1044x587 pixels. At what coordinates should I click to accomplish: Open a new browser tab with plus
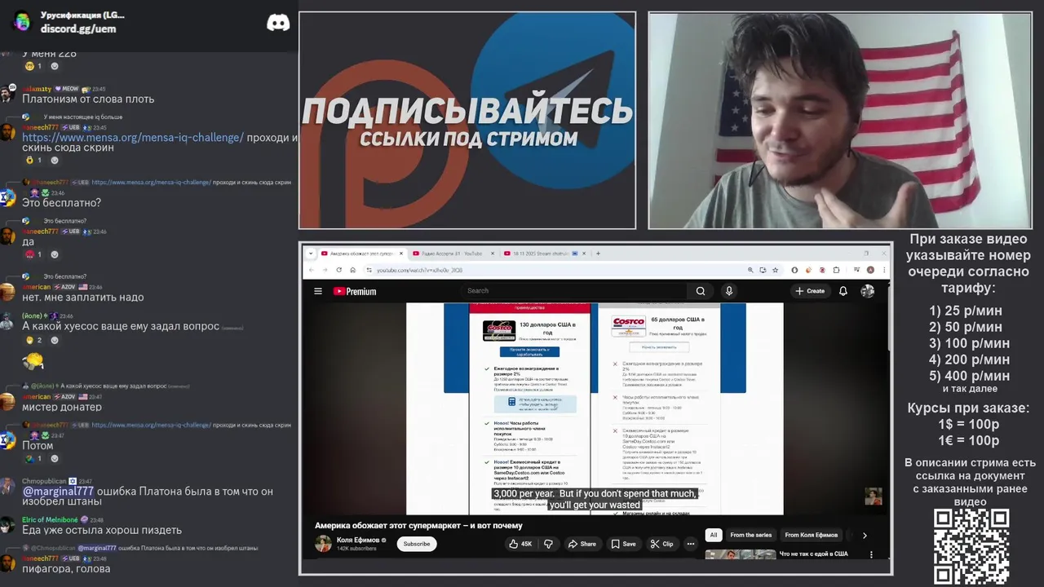(598, 254)
